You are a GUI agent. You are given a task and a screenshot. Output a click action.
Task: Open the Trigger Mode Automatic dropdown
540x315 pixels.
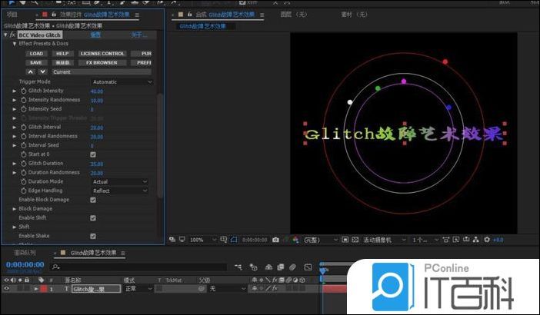pyautogui.click(x=122, y=81)
